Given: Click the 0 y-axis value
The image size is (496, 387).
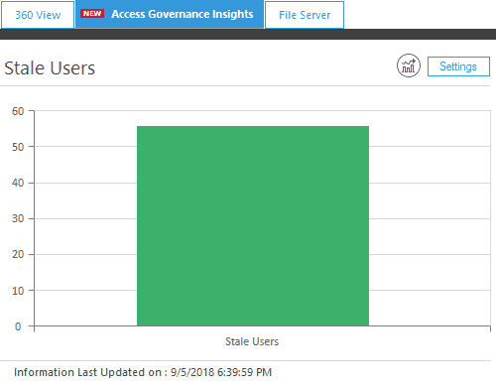Looking at the screenshot, I should click(18, 326).
